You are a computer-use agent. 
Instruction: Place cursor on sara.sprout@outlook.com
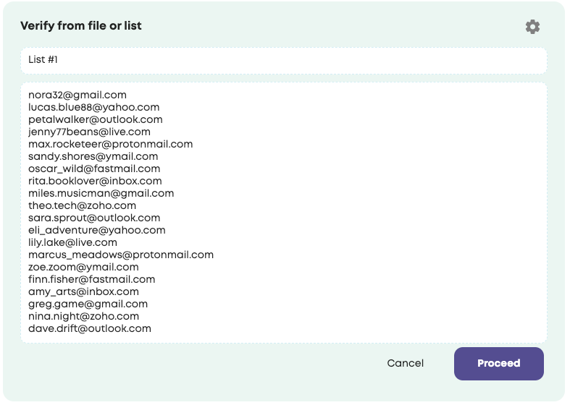point(94,218)
